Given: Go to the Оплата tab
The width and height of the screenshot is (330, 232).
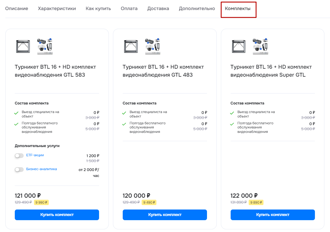Looking at the screenshot, I should [x=129, y=9].
